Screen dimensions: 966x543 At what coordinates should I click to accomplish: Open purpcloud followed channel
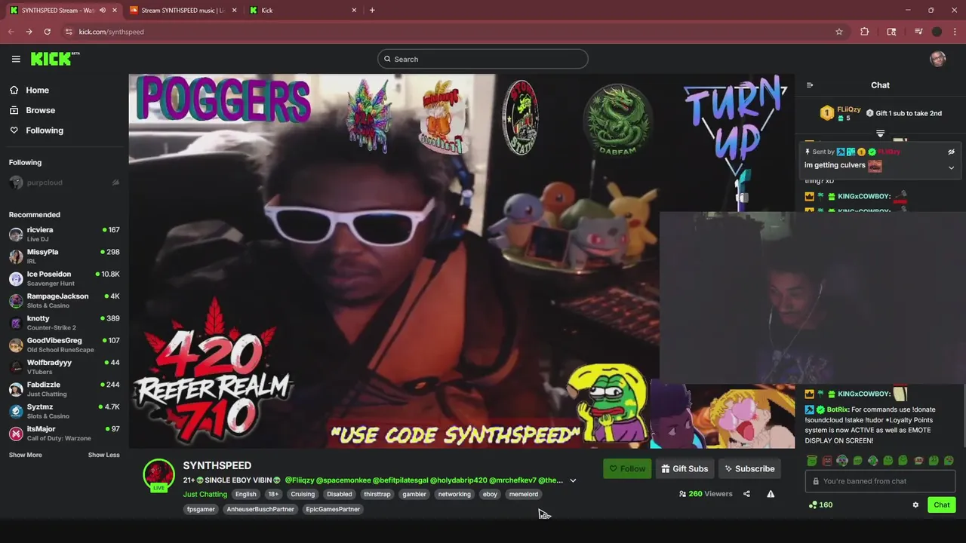pos(64,183)
